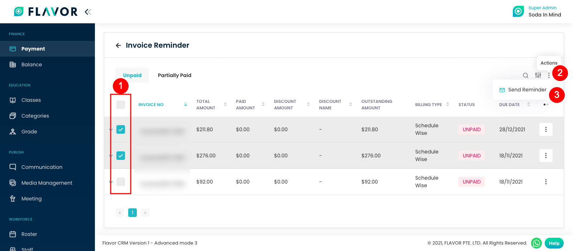Select the Unpaid tab
Image resolution: width=573 pixels, height=251 pixels.
click(x=132, y=75)
